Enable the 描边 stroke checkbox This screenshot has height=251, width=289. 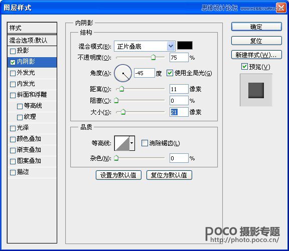(x=13, y=173)
